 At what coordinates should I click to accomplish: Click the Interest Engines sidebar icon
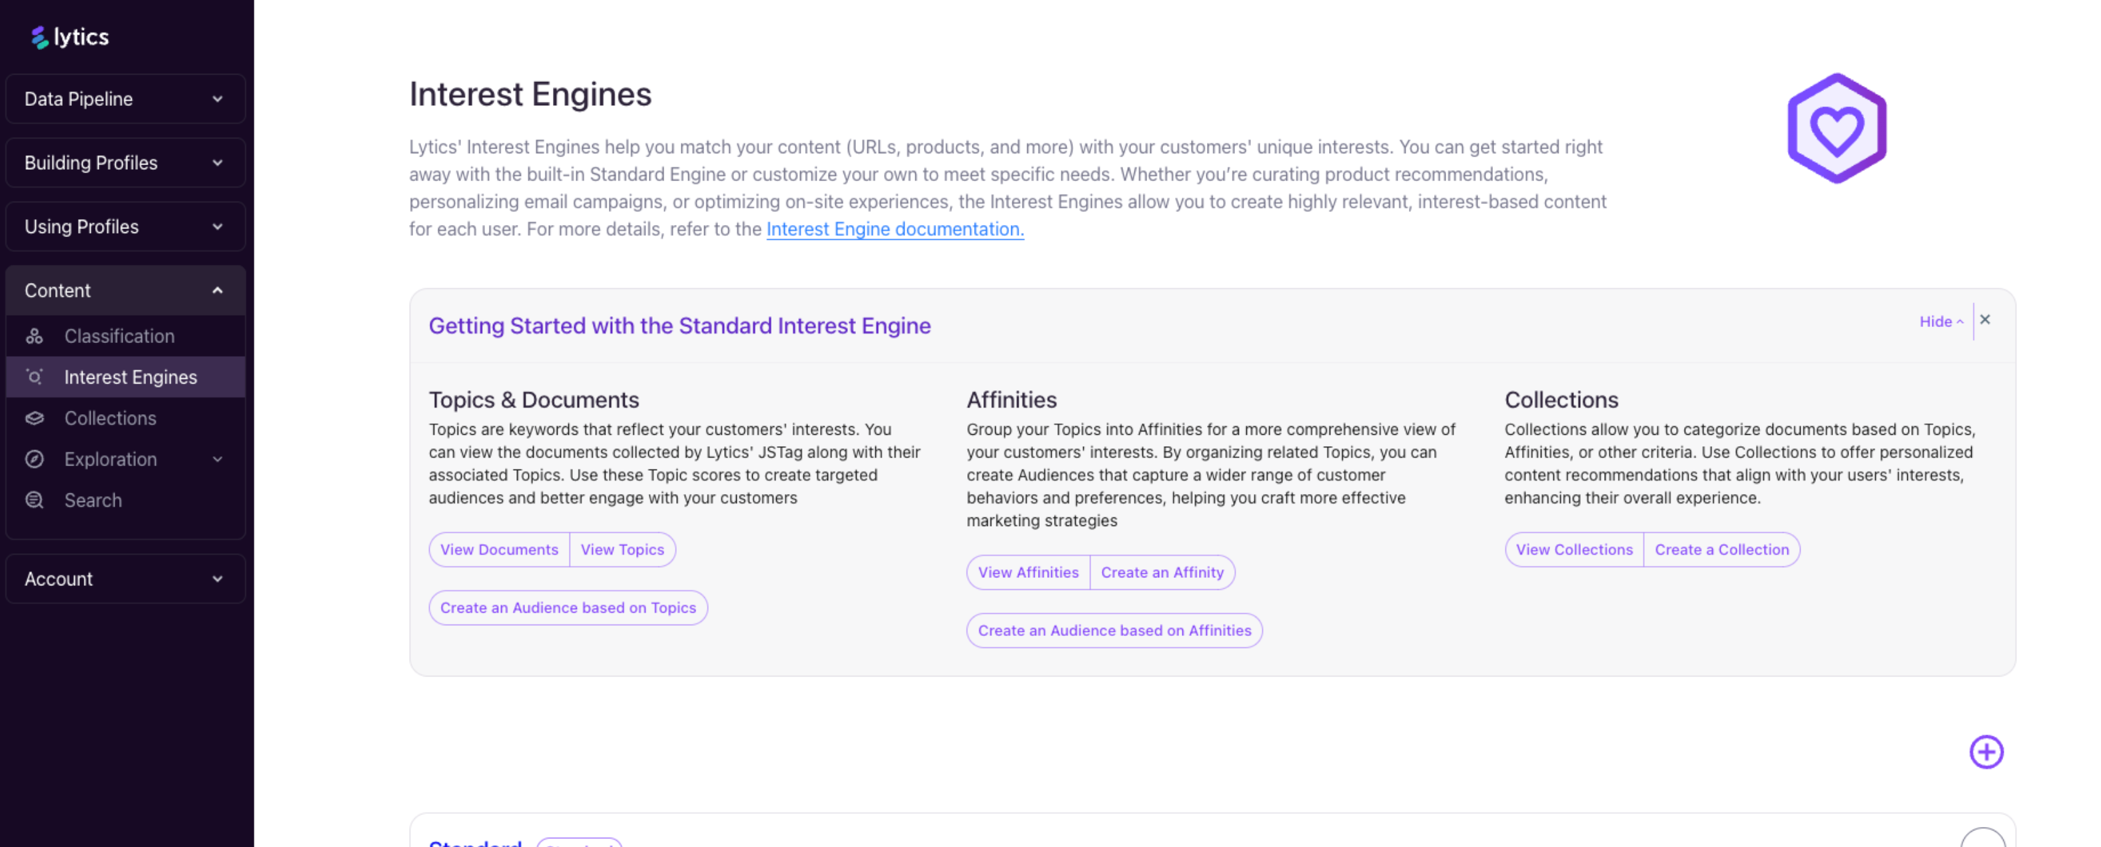(34, 377)
